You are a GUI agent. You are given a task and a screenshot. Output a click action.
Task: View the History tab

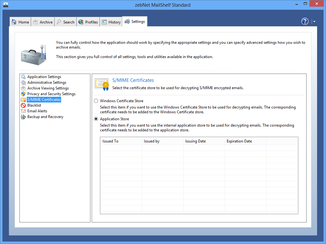(111, 22)
